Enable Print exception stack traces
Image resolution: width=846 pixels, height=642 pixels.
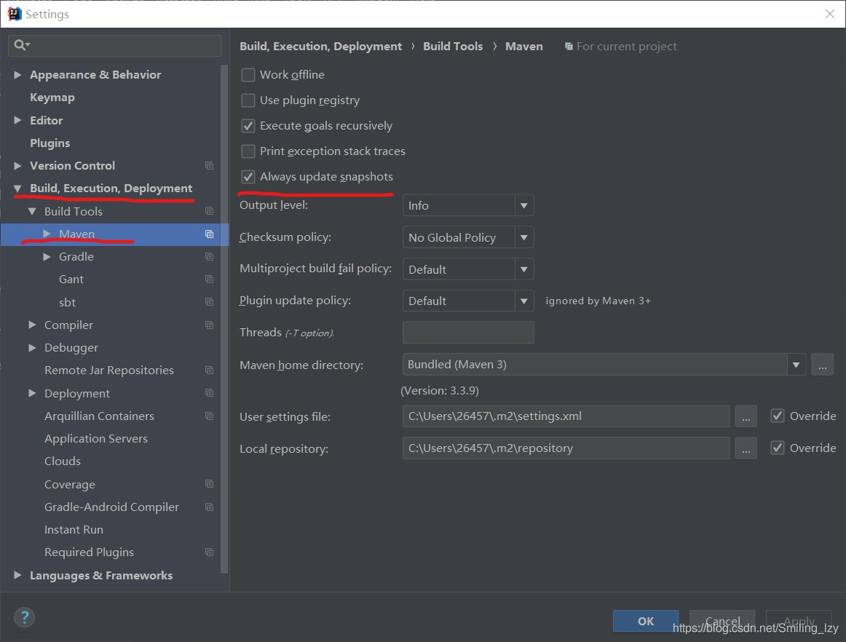(x=248, y=151)
